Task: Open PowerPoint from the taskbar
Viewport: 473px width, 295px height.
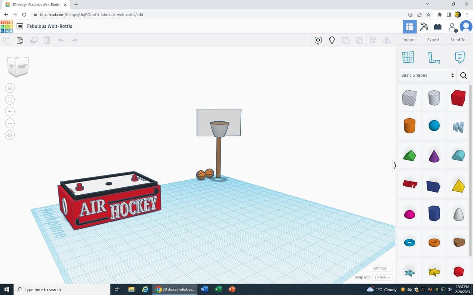Action: point(232,289)
